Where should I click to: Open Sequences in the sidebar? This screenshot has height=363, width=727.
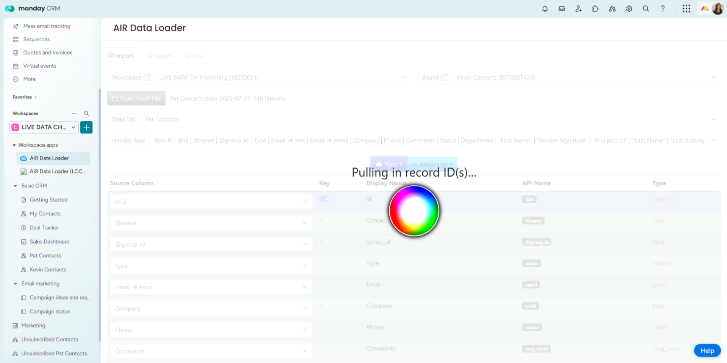(36, 39)
